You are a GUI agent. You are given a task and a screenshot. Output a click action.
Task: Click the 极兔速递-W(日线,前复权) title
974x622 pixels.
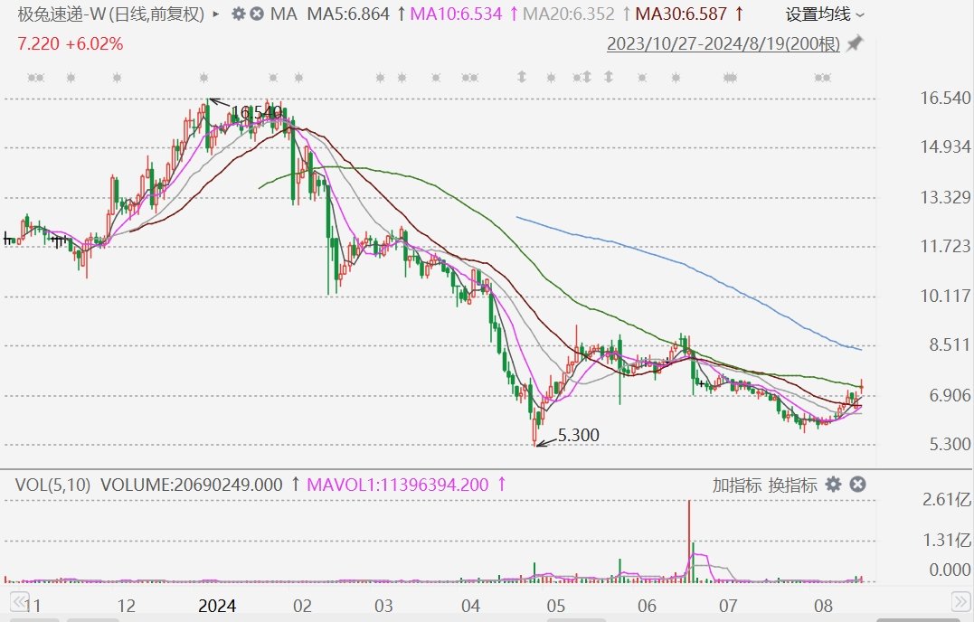click(110, 14)
